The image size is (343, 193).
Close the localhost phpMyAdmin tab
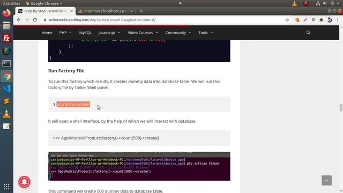131,11
